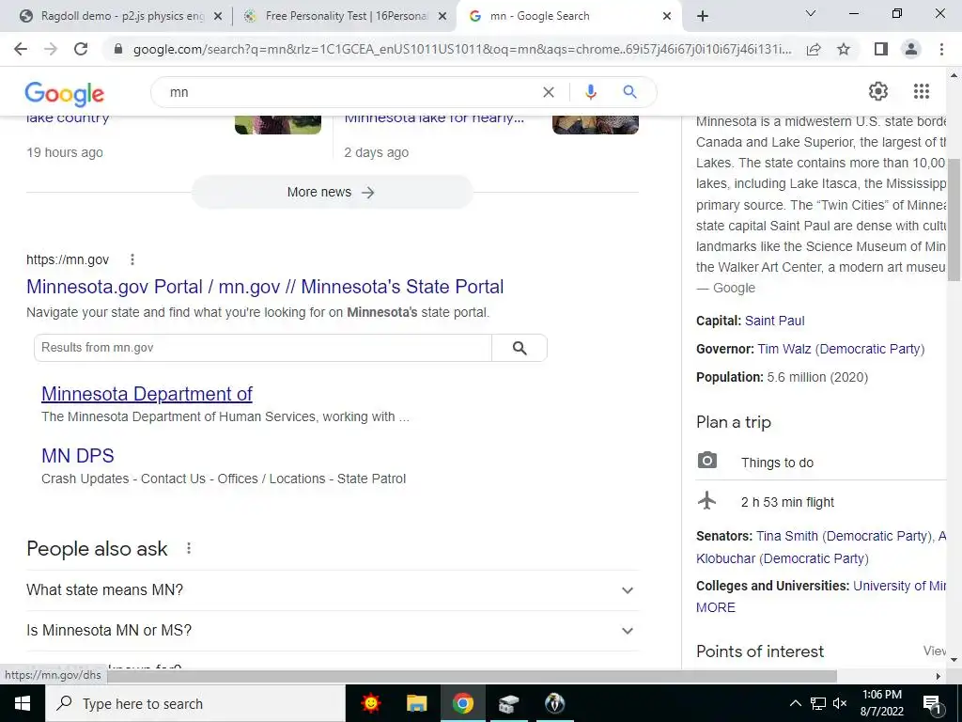Screen dimensions: 962x722
Task: Open the options dots beside People also ask
Action: tap(189, 548)
